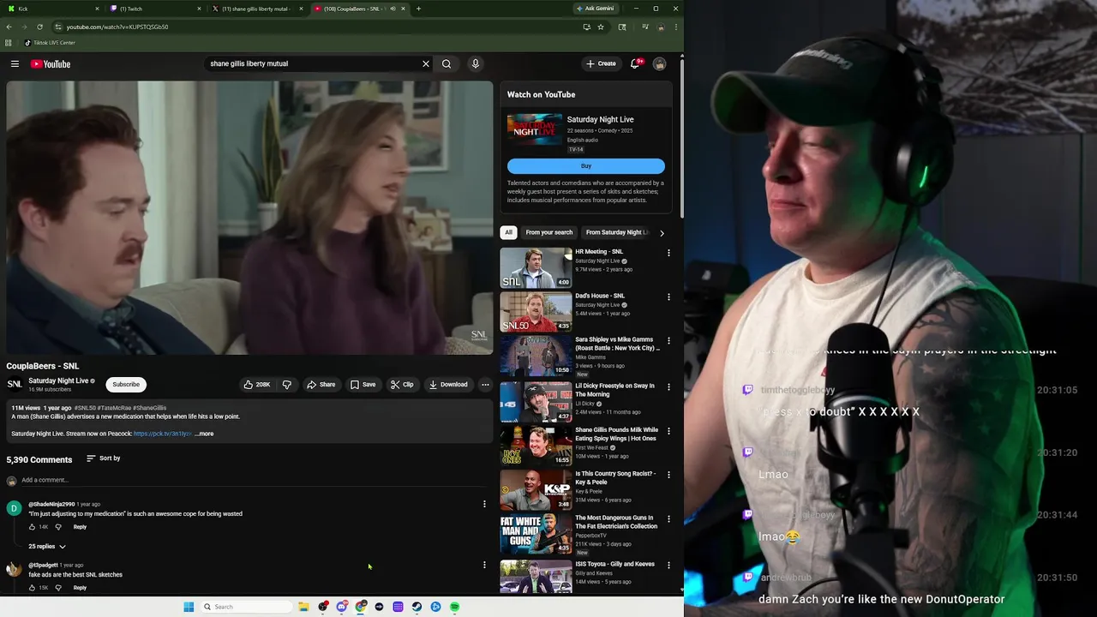Expand description with ...more

coord(204,434)
